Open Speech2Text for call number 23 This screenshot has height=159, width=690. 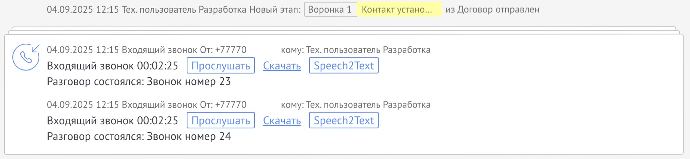coord(344,66)
